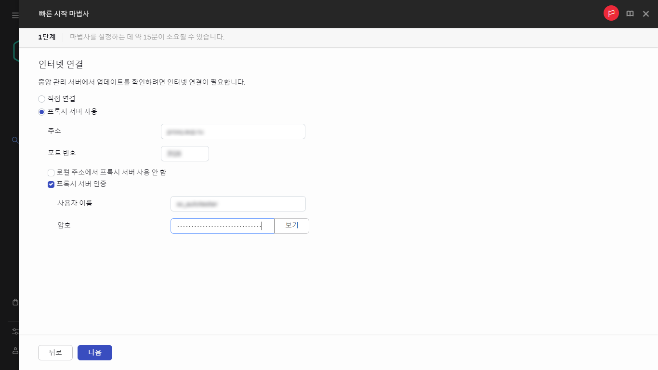Disable the 프록시 서버 인증 checkbox
658x370 pixels.
51,184
